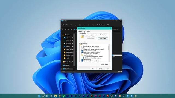Select 'Show hidden files, folders, and drives'

click(84, 58)
